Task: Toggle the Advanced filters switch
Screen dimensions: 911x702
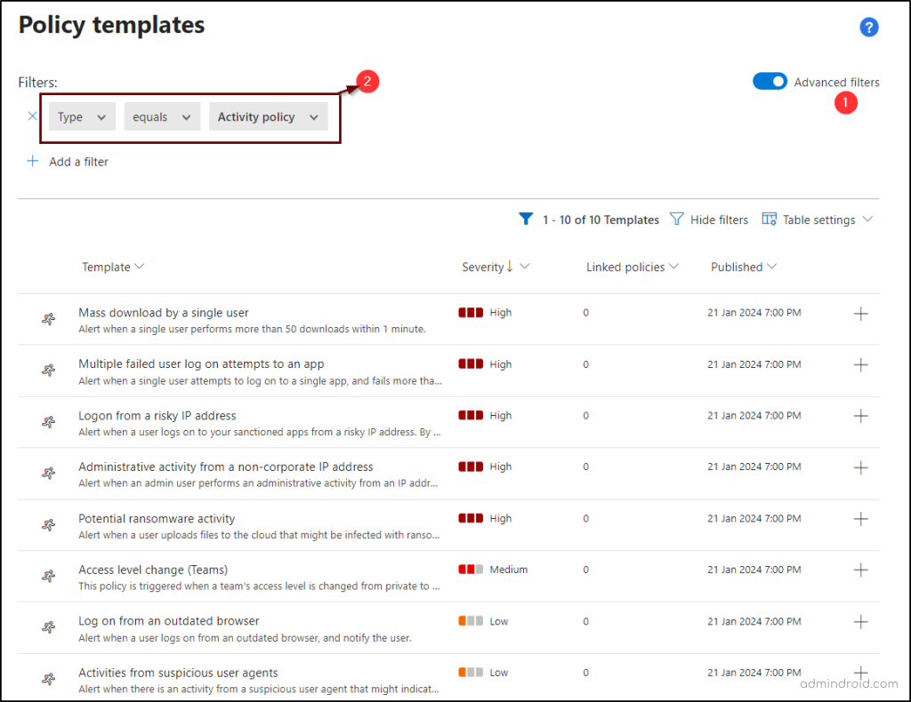Action: 770,81
